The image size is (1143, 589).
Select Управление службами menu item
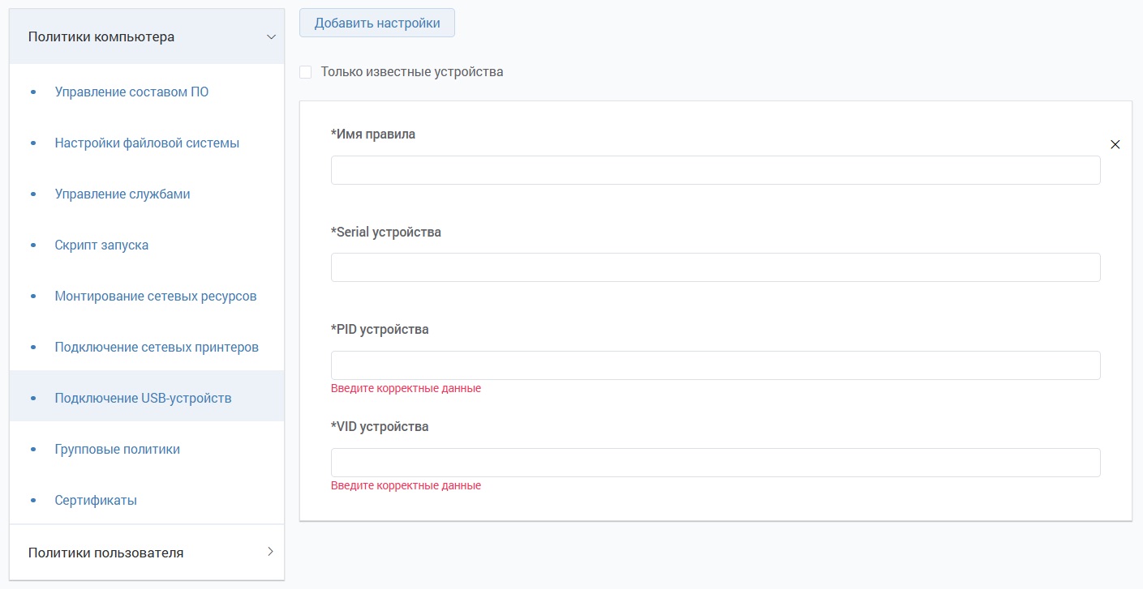tap(122, 194)
